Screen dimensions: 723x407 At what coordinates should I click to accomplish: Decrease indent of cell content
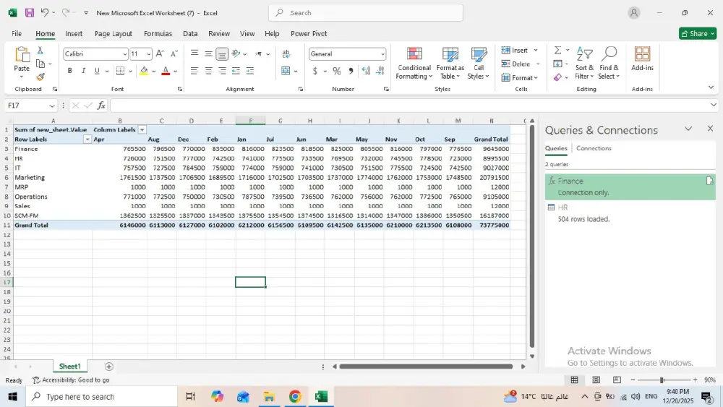click(236, 71)
